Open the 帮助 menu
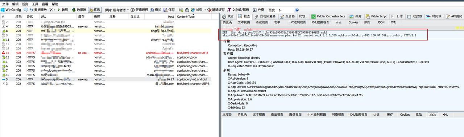 coord(55,4)
